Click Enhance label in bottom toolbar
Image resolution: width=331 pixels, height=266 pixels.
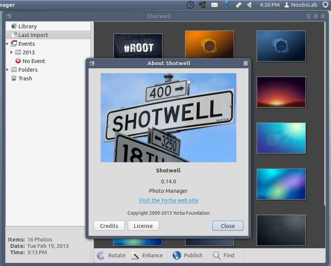(x=152, y=255)
